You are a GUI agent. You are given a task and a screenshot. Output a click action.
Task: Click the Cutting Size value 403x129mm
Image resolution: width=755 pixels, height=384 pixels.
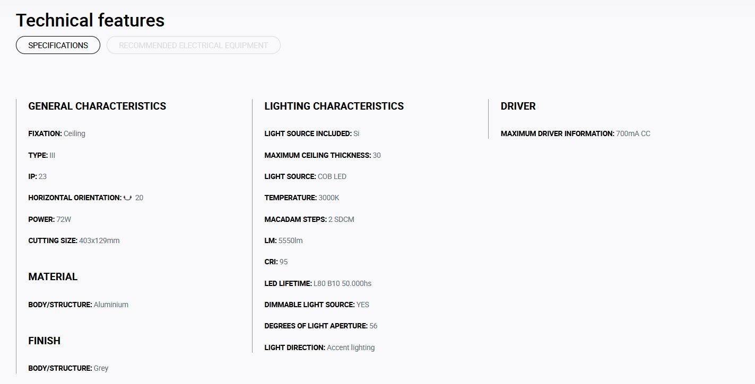coord(99,240)
